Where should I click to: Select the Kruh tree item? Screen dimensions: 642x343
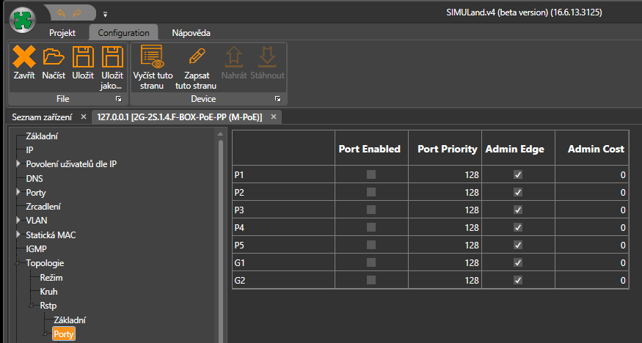[x=48, y=292]
